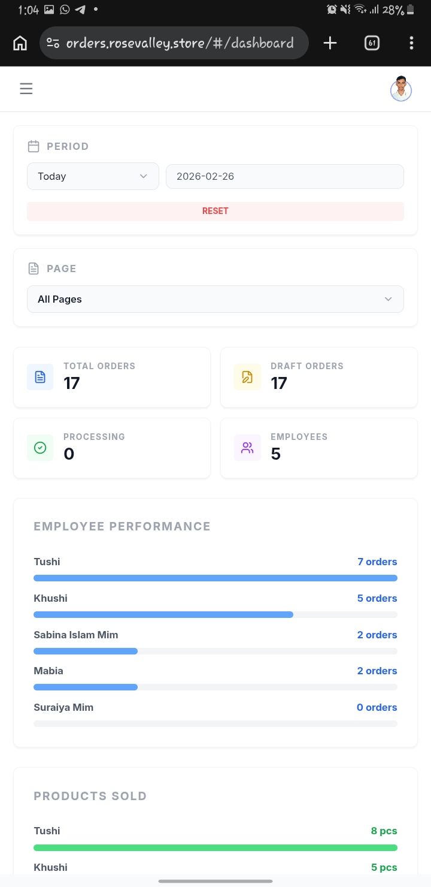Screen dimensions: 431x887
Task: Click the Processing green check icon
Action: [40, 448]
